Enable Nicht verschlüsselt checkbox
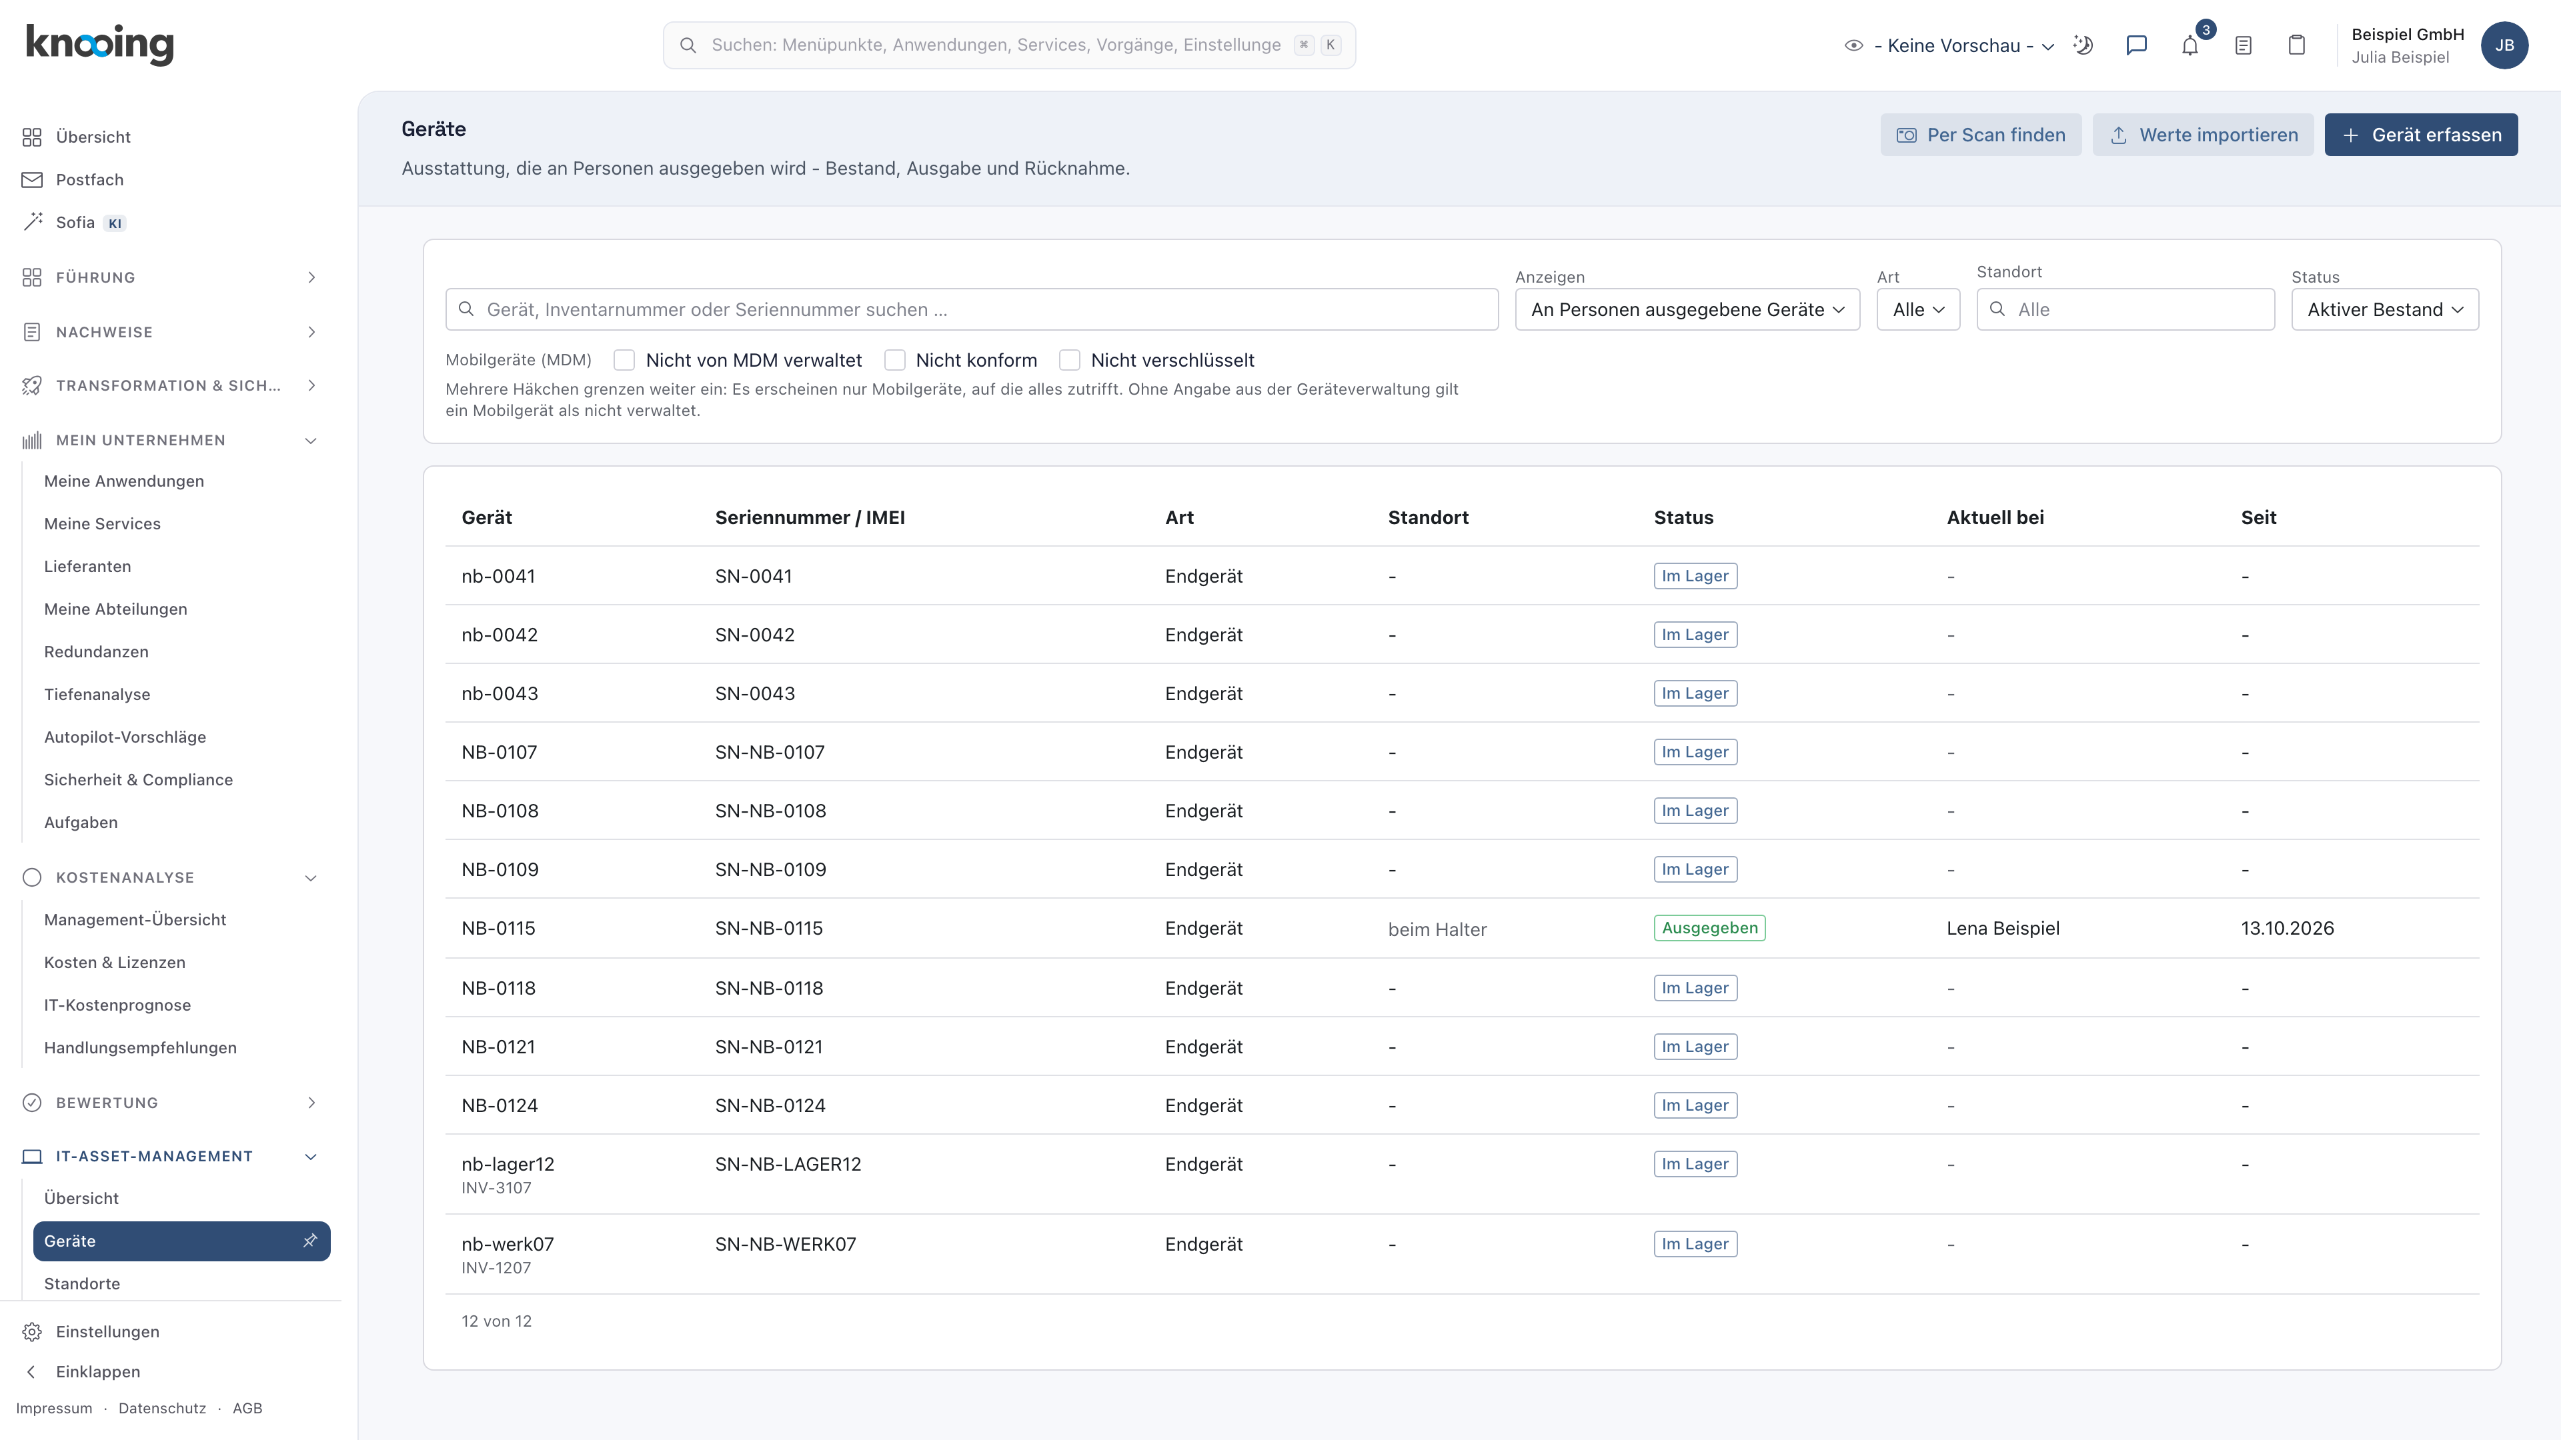The image size is (2561, 1440). click(x=1070, y=360)
